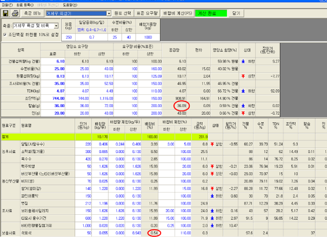Click the 배합비 계산(F5) button
The width and height of the screenshot is (327, 239).
pos(177,13)
